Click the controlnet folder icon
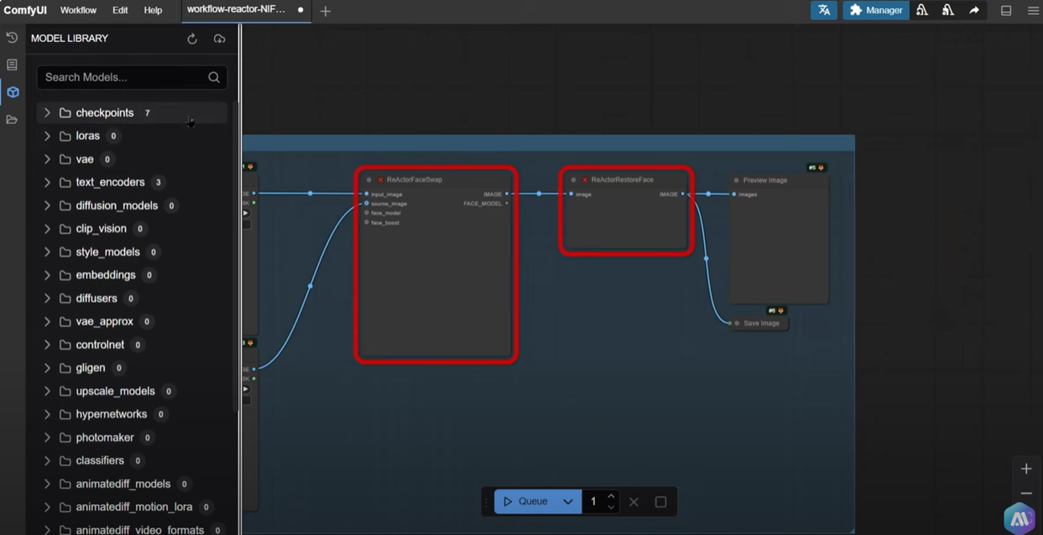 point(65,345)
